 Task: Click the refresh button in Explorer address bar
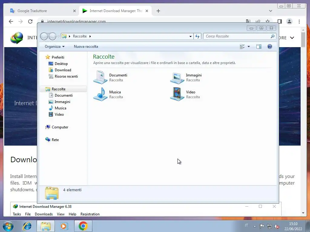(x=197, y=36)
